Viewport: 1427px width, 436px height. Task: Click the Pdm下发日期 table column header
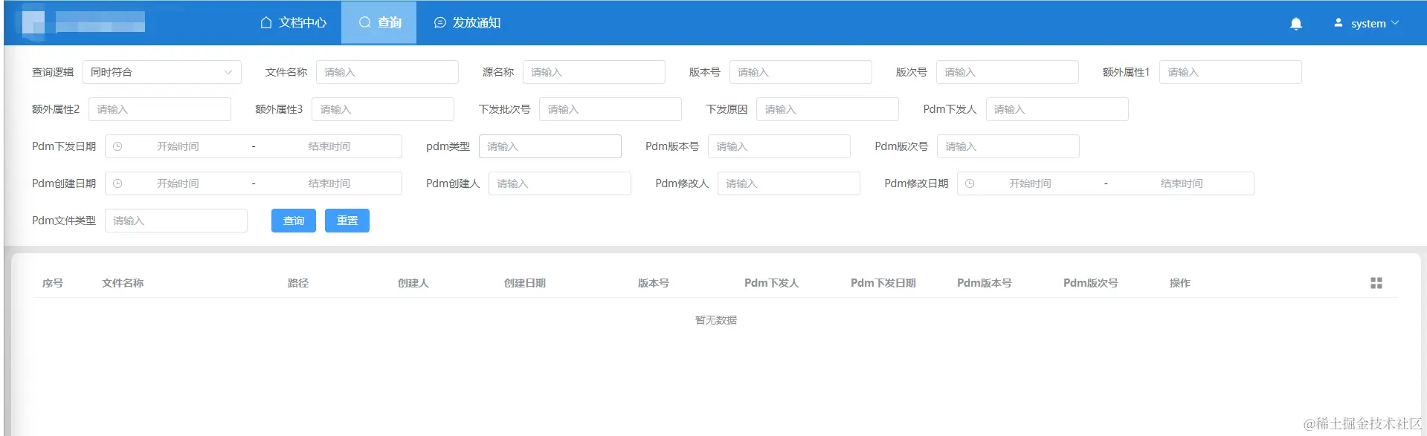[883, 283]
